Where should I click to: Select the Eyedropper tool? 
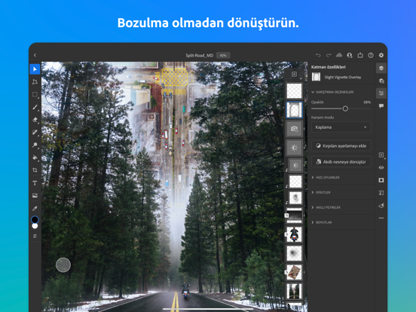35,208
